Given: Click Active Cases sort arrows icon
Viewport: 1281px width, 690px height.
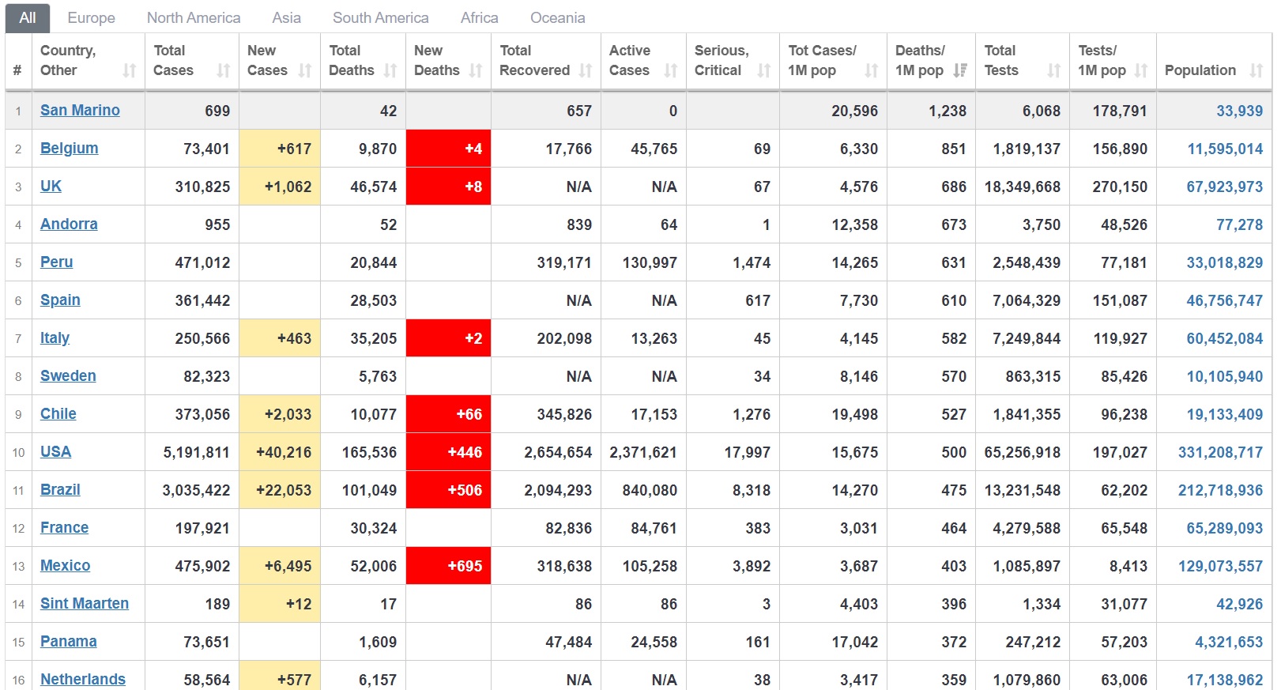Looking at the screenshot, I should (671, 71).
